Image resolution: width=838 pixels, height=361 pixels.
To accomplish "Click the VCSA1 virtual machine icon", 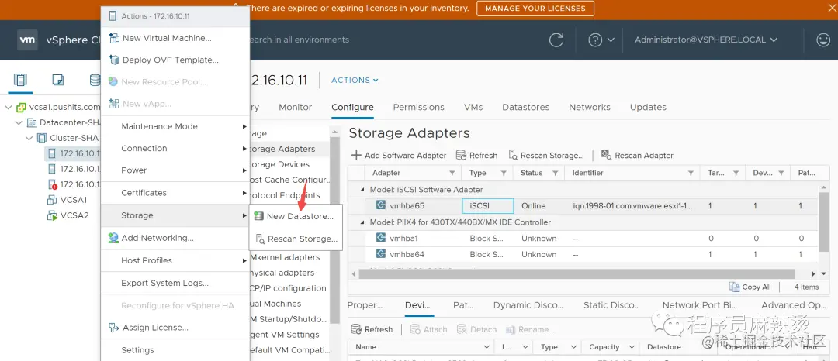I will (52, 200).
